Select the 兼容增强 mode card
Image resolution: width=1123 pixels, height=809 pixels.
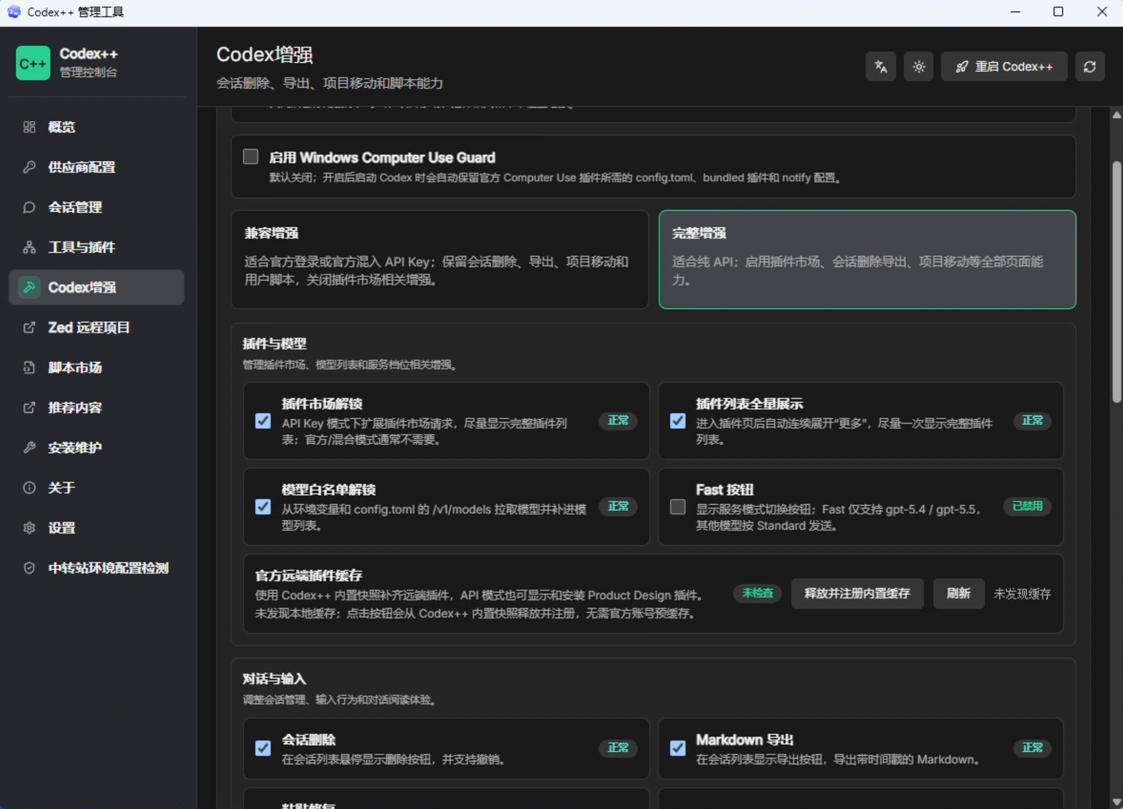(x=440, y=259)
